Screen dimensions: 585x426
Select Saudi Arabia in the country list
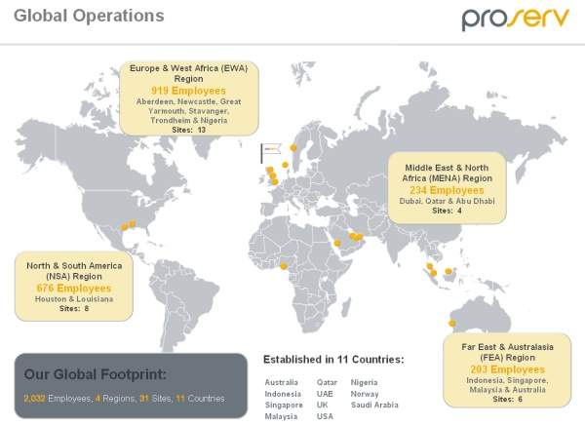tap(374, 405)
